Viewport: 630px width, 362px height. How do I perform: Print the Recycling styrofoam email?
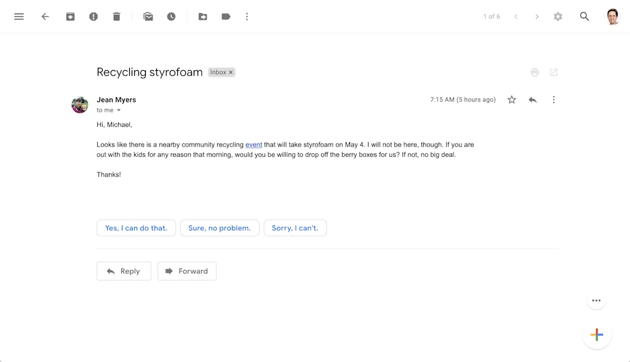pos(535,72)
